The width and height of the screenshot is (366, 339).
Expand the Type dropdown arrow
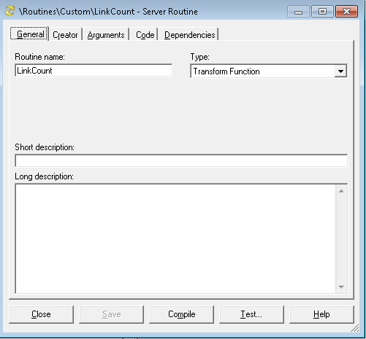pyautogui.click(x=340, y=71)
